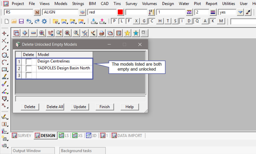Open the Tins menu
The width and height of the screenshot is (256, 154).
[x=117, y=4]
